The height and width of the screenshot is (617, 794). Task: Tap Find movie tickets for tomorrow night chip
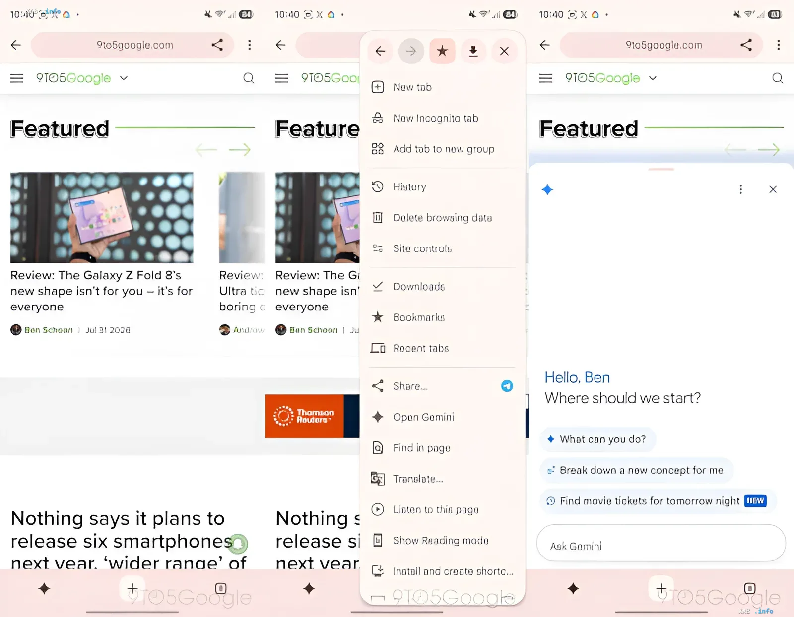click(x=658, y=501)
